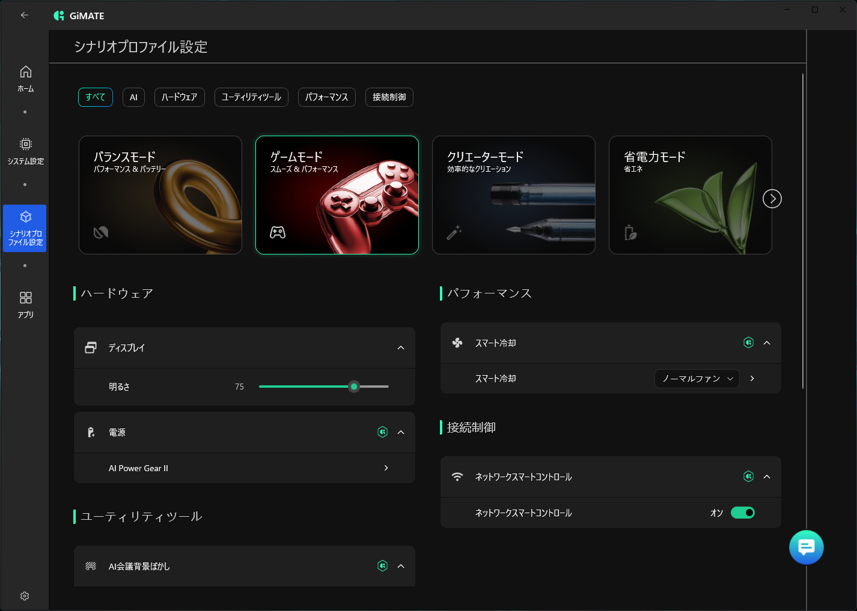Select the ユーティリティツール filter tab
The image size is (857, 611).
(251, 97)
